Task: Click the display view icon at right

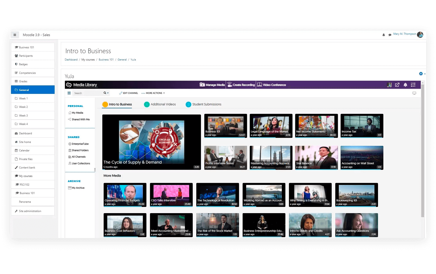Action: (414, 93)
